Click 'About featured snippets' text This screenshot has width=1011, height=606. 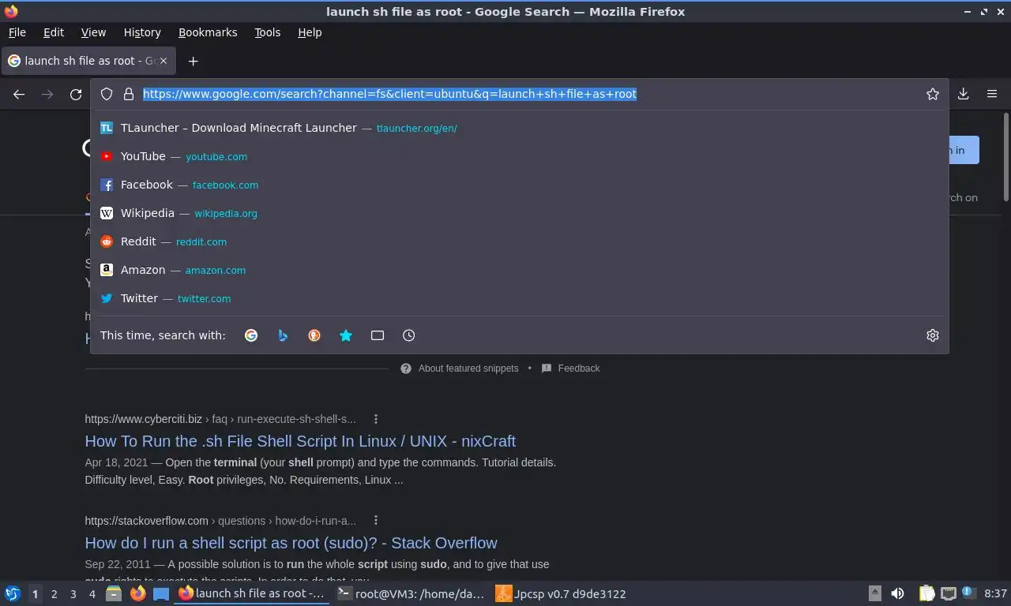(468, 368)
